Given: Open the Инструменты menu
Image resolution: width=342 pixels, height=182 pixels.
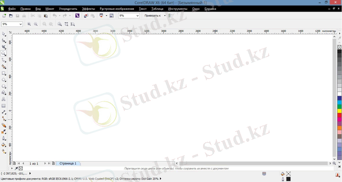Looking at the screenshot, I should [x=177, y=9].
